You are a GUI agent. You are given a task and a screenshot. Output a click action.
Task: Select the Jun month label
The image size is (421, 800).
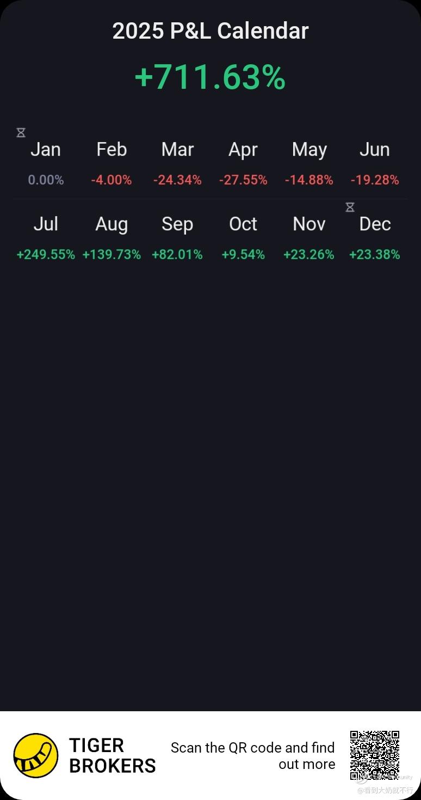click(375, 149)
